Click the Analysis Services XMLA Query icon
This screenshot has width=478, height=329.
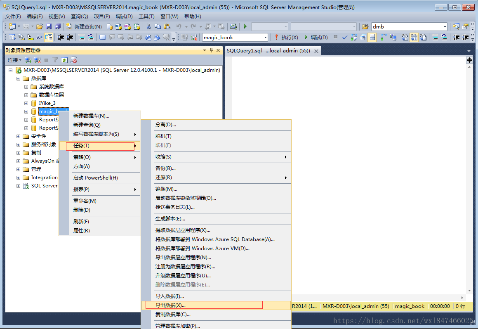click(x=137, y=26)
